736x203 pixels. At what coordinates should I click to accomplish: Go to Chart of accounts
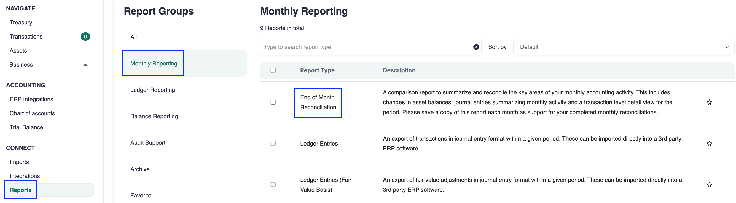(32, 114)
